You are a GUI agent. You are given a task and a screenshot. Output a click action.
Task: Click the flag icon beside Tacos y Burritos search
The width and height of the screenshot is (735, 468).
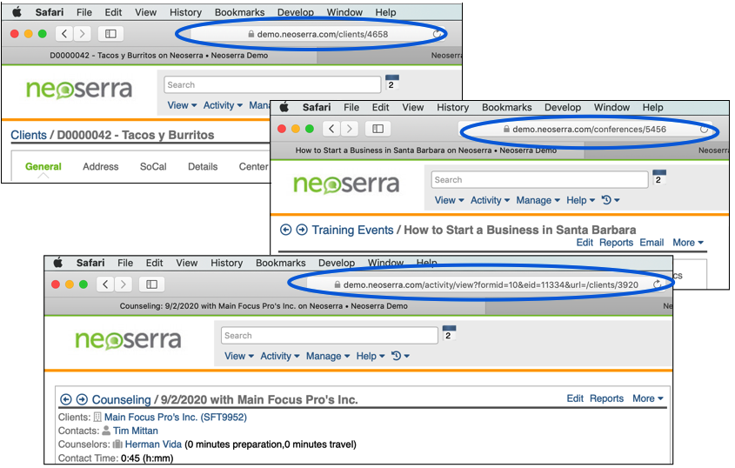(x=391, y=84)
